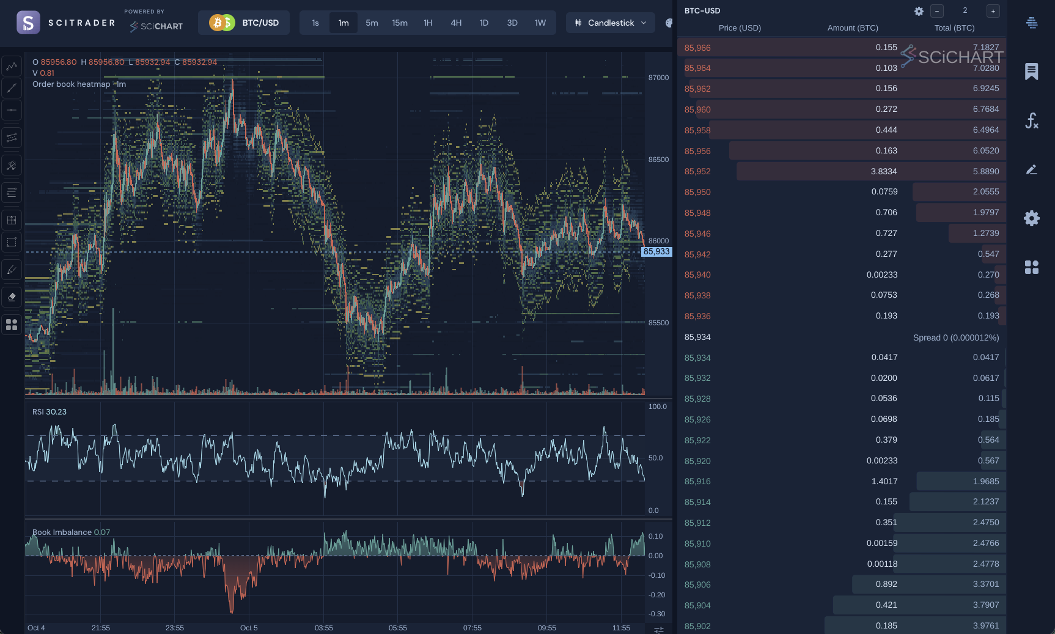Open the BTC/USD symbol selector

(x=244, y=23)
